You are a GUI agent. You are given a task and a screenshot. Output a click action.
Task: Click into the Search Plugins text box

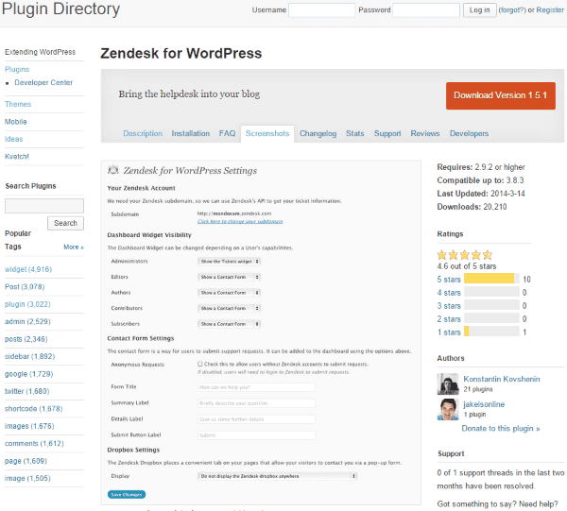click(44, 206)
